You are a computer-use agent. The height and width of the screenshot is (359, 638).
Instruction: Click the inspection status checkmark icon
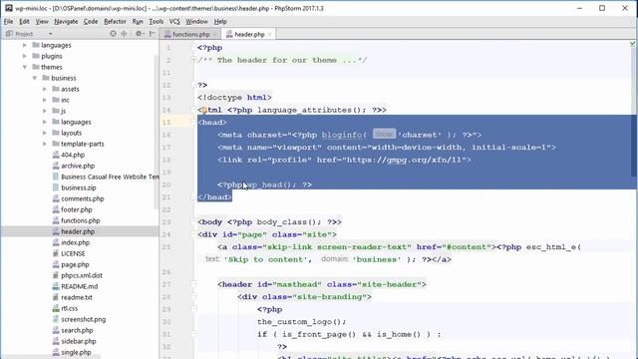point(632,44)
